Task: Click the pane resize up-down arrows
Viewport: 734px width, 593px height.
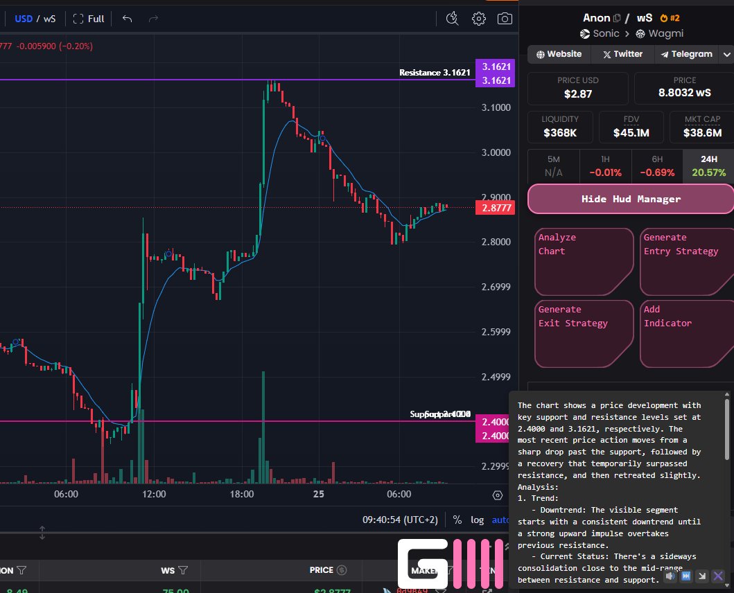Action: [42, 533]
